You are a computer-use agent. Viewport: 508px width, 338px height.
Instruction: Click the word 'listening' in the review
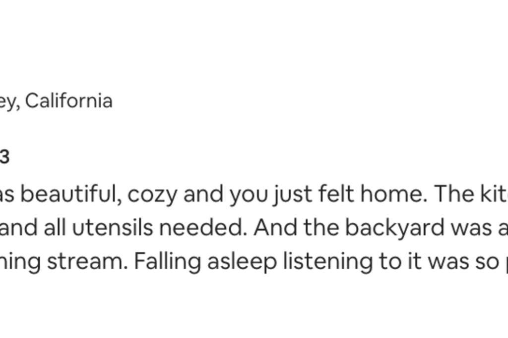pos(328,261)
